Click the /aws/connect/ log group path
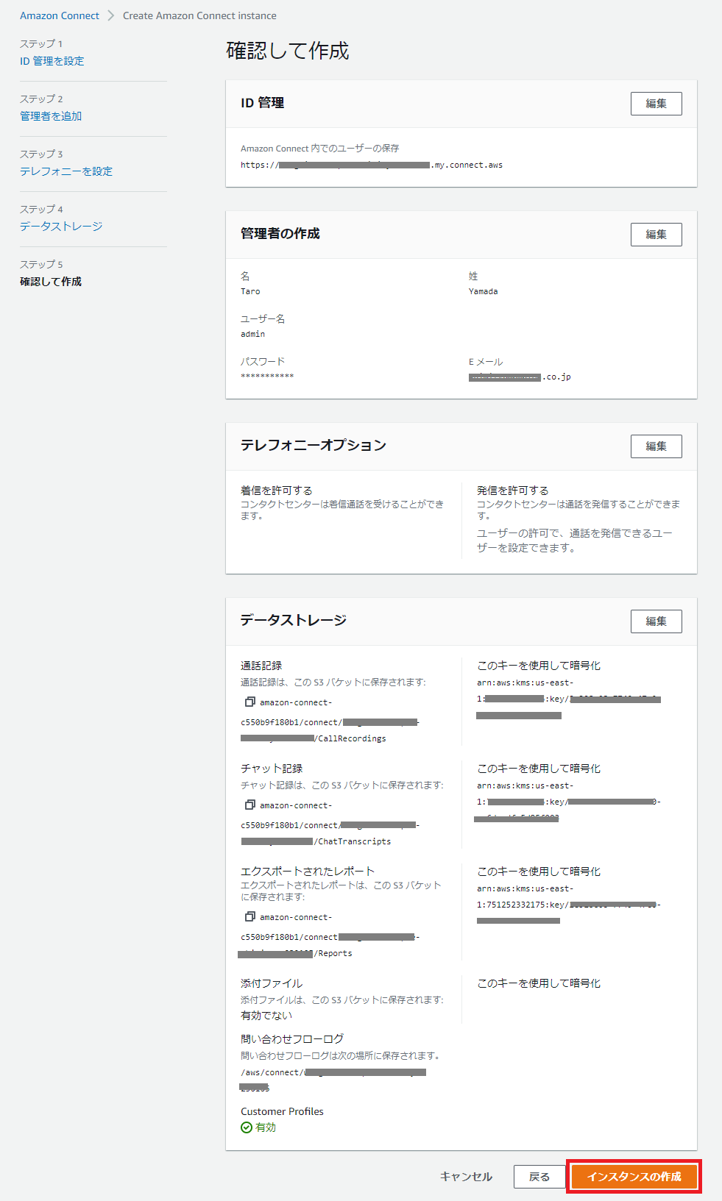This screenshot has height=1201, width=722. coord(333,1080)
